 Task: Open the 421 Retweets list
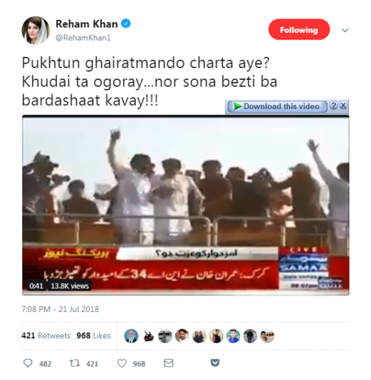pyautogui.click(x=46, y=335)
